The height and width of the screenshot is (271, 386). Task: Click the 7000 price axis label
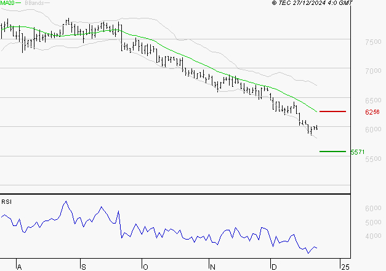tap(373, 71)
